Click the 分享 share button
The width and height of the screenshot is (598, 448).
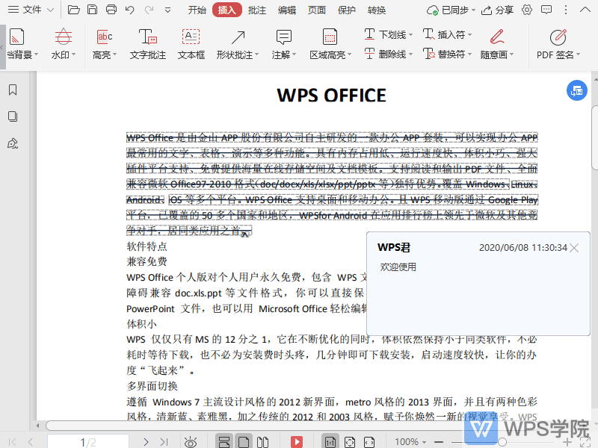(x=497, y=10)
